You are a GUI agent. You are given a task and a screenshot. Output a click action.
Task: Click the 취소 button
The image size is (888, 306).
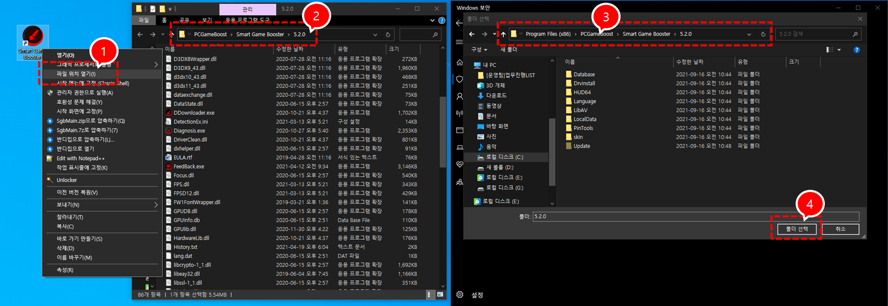click(x=840, y=229)
